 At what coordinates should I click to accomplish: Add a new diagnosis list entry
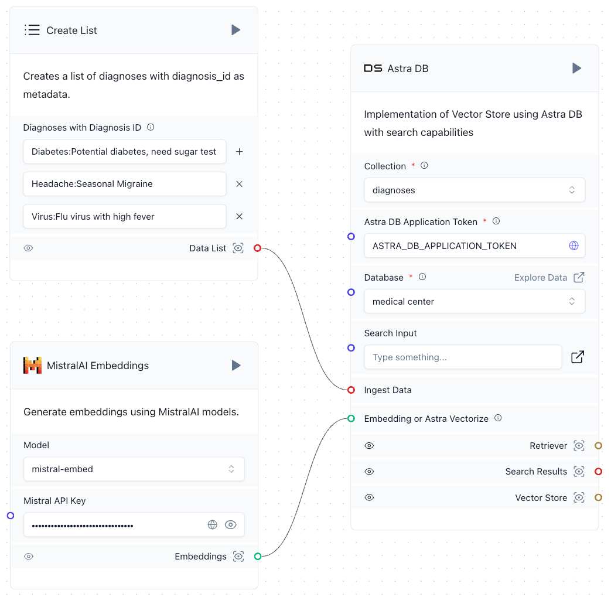[239, 151]
